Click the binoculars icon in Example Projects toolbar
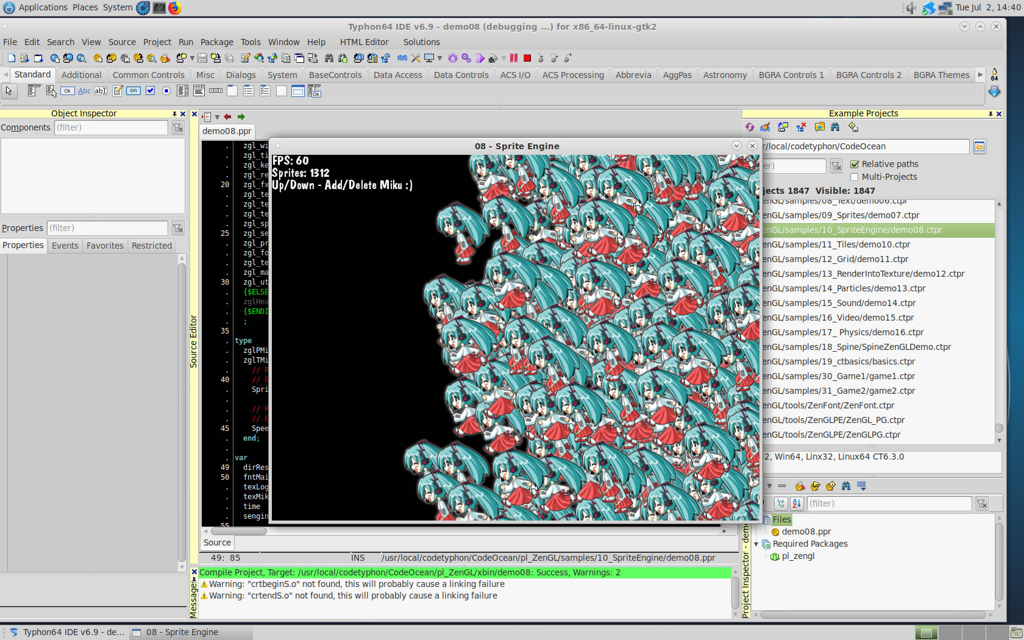The image size is (1024, 640). pos(835,127)
